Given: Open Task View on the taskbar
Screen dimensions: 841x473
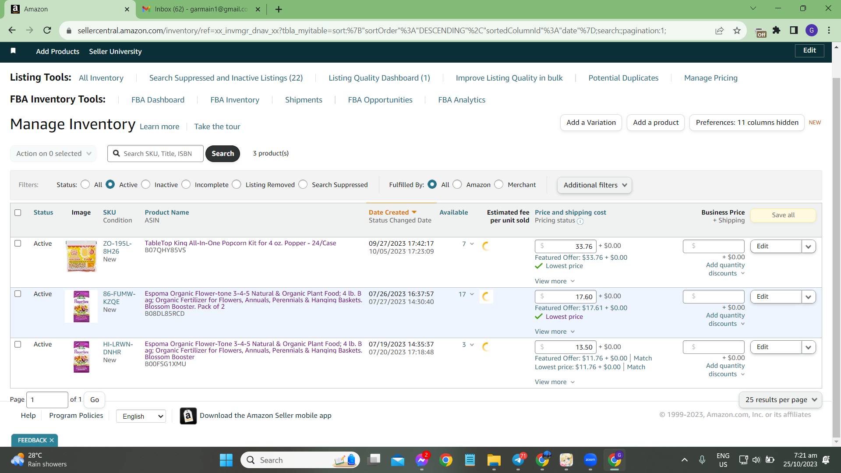Looking at the screenshot, I should 374,460.
